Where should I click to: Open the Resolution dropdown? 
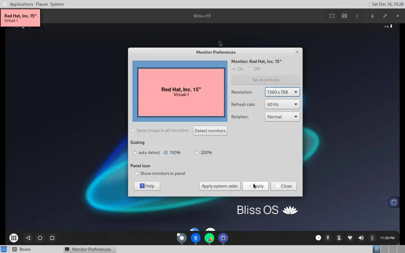click(x=282, y=92)
